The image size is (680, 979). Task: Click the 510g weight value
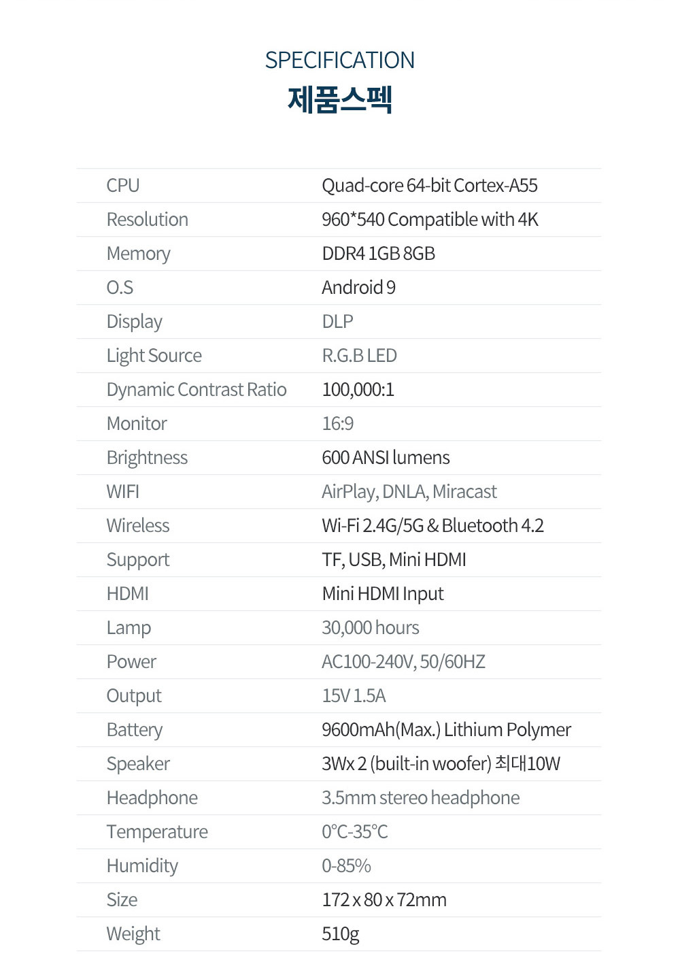(340, 934)
